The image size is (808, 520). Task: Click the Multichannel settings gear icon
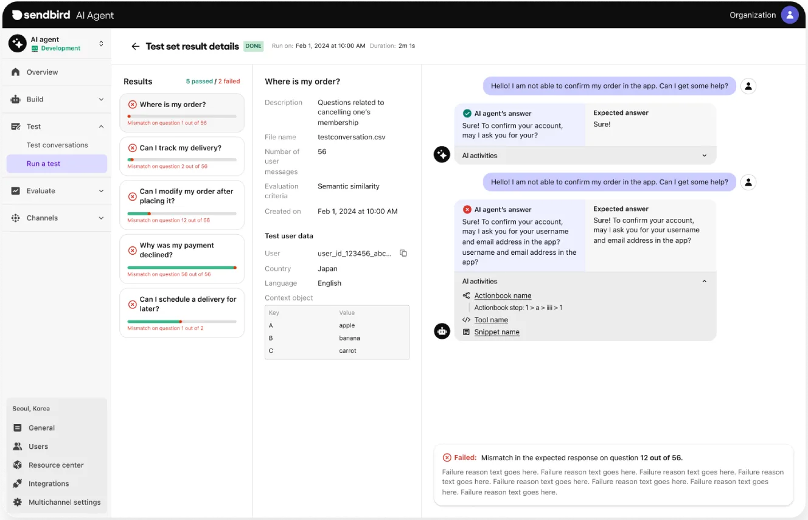(x=17, y=502)
